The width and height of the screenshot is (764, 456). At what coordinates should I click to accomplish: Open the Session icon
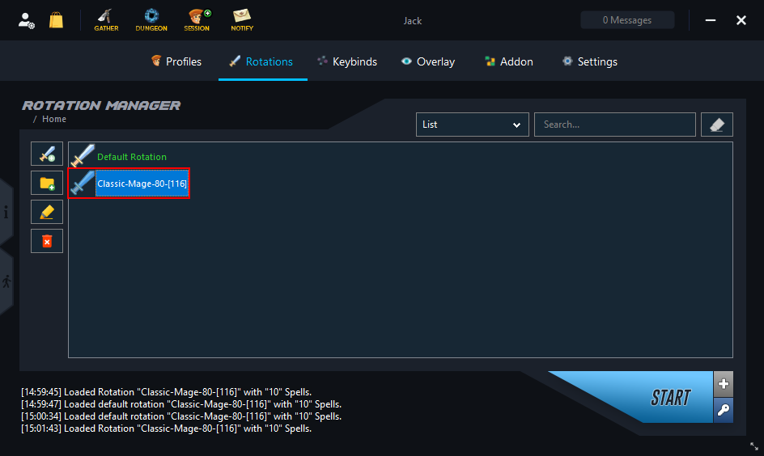point(197,20)
